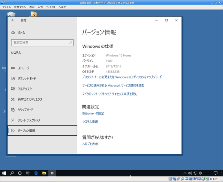223x182 pixels.
Task: Select the 18363.535 OS build value
Action: point(113,71)
